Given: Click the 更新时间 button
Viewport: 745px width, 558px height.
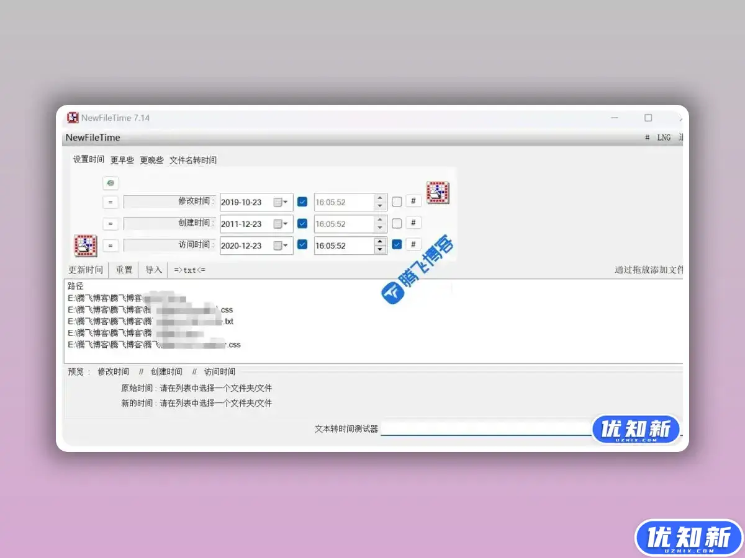Looking at the screenshot, I should click(84, 269).
